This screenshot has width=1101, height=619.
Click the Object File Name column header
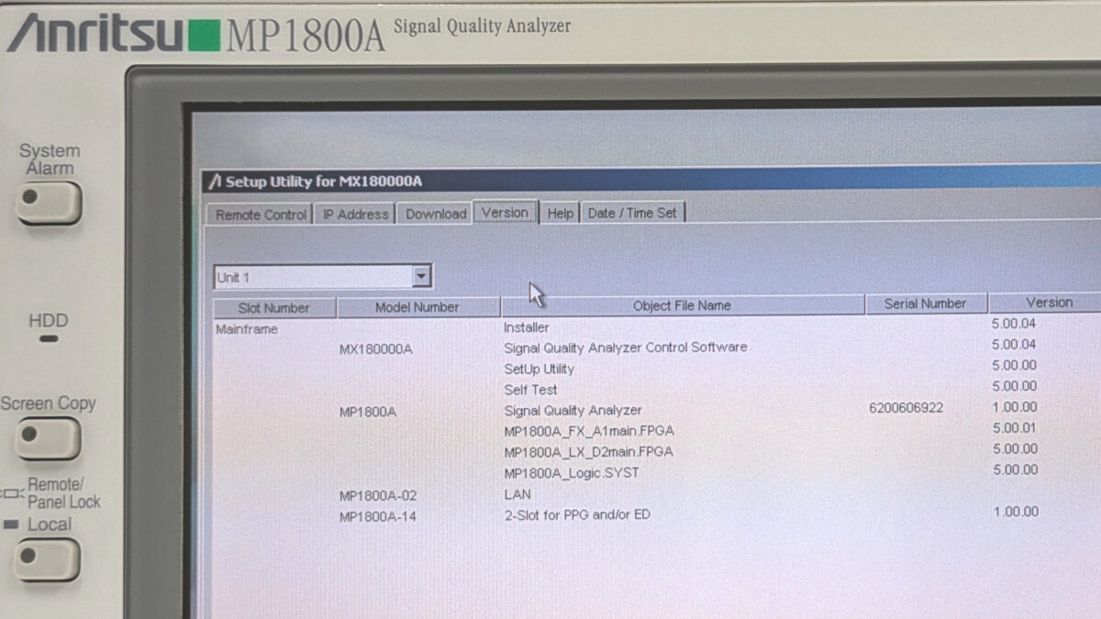pos(682,305)
